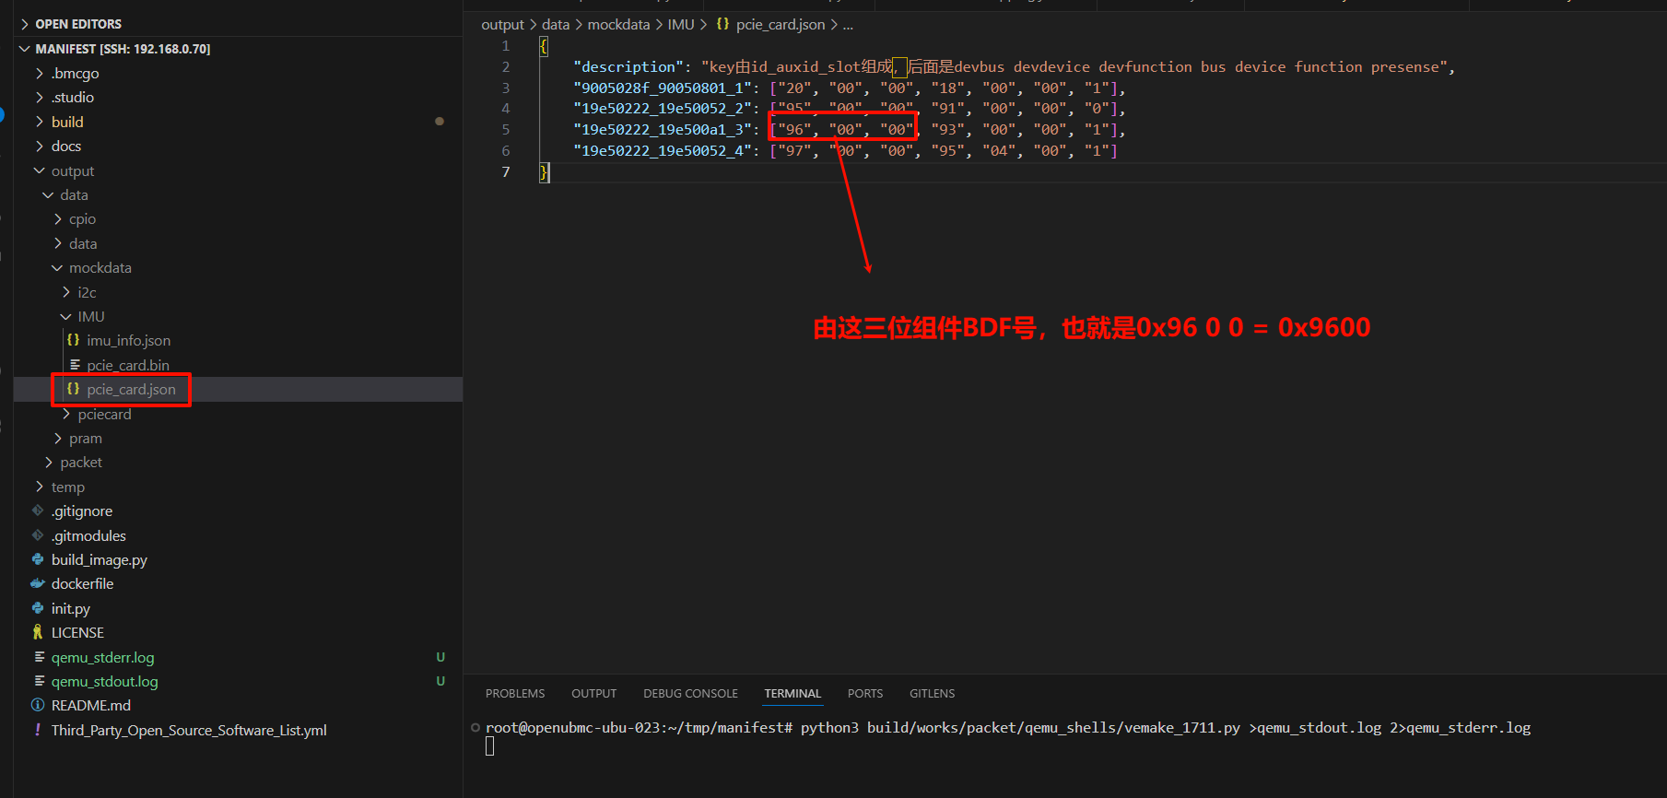Select build_image.py Python file
This screenshot has height=798, width=1667.
pyautogui.click(x=99, y=560)
